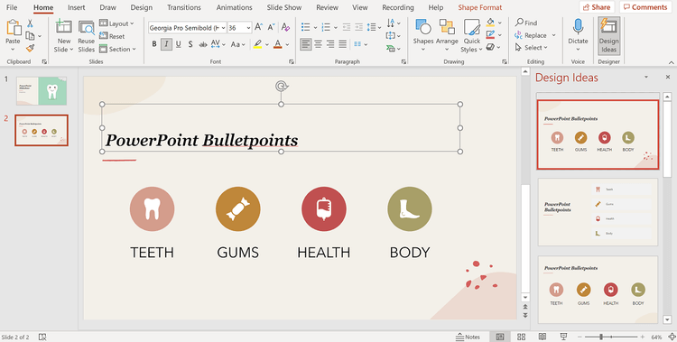Open the Shapes gallery
677x342 pixels.
(422, 36)
